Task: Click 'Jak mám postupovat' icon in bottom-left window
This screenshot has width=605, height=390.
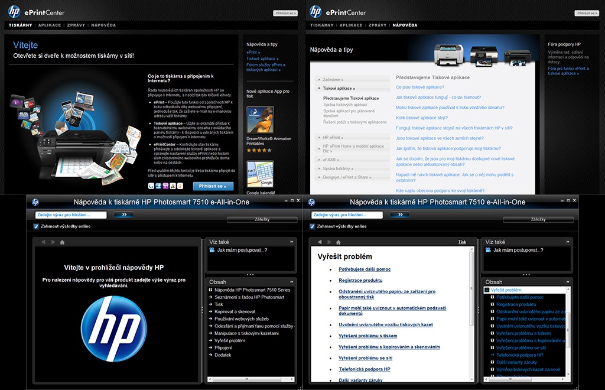Action: tap(212, 250)
